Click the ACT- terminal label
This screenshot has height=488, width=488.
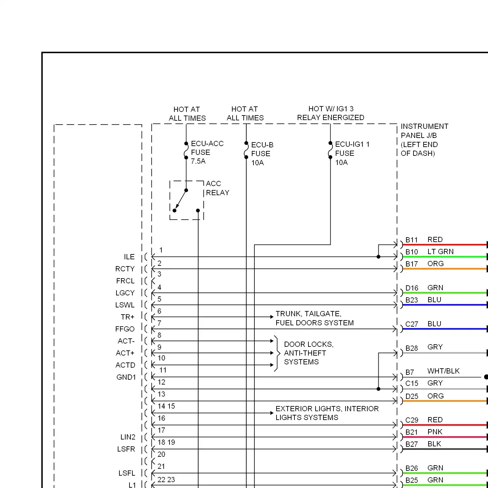(126, 341)
